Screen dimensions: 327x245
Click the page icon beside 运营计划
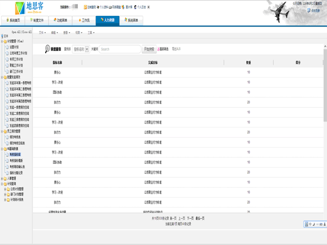[x=7, y=47]
